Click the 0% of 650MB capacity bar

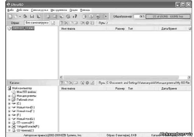tap(168, 16)
